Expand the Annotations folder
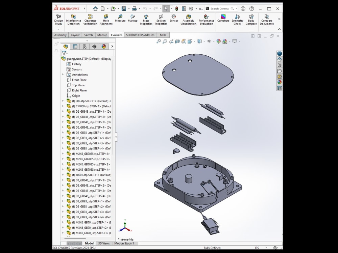 tap(63, 75)
